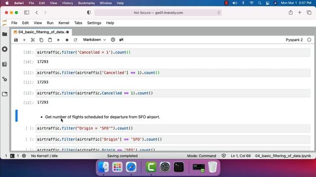Open JupyterLab Tabs menu

tap(78, 23)
